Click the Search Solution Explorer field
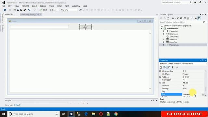Screen dimensions: 208x117 pyautogui.click(x=181, y=22)
